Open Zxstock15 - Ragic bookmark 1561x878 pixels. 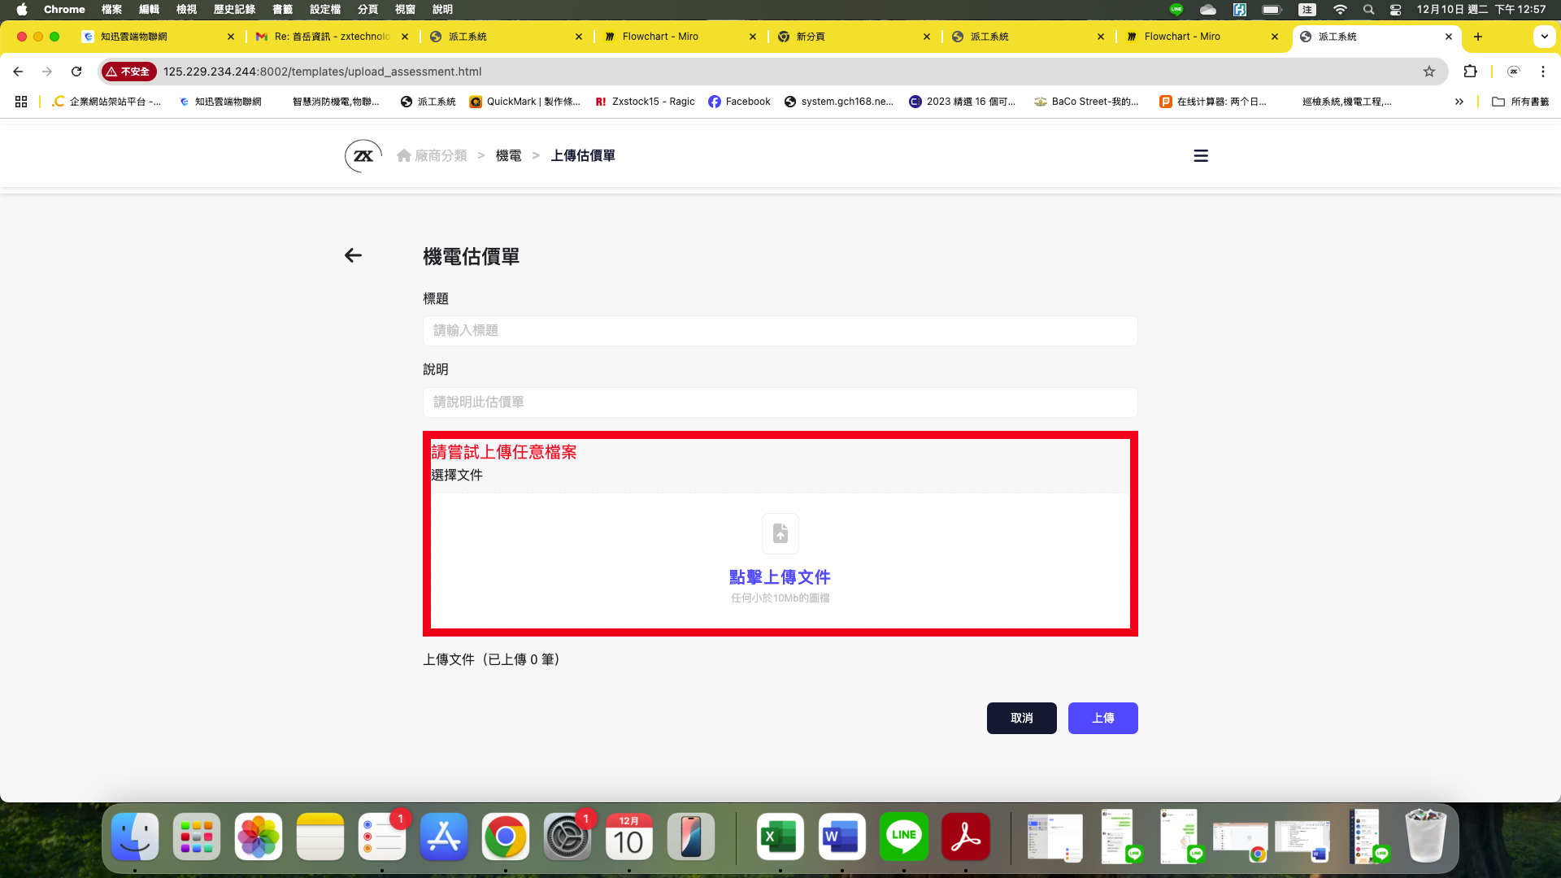[645, 102]
